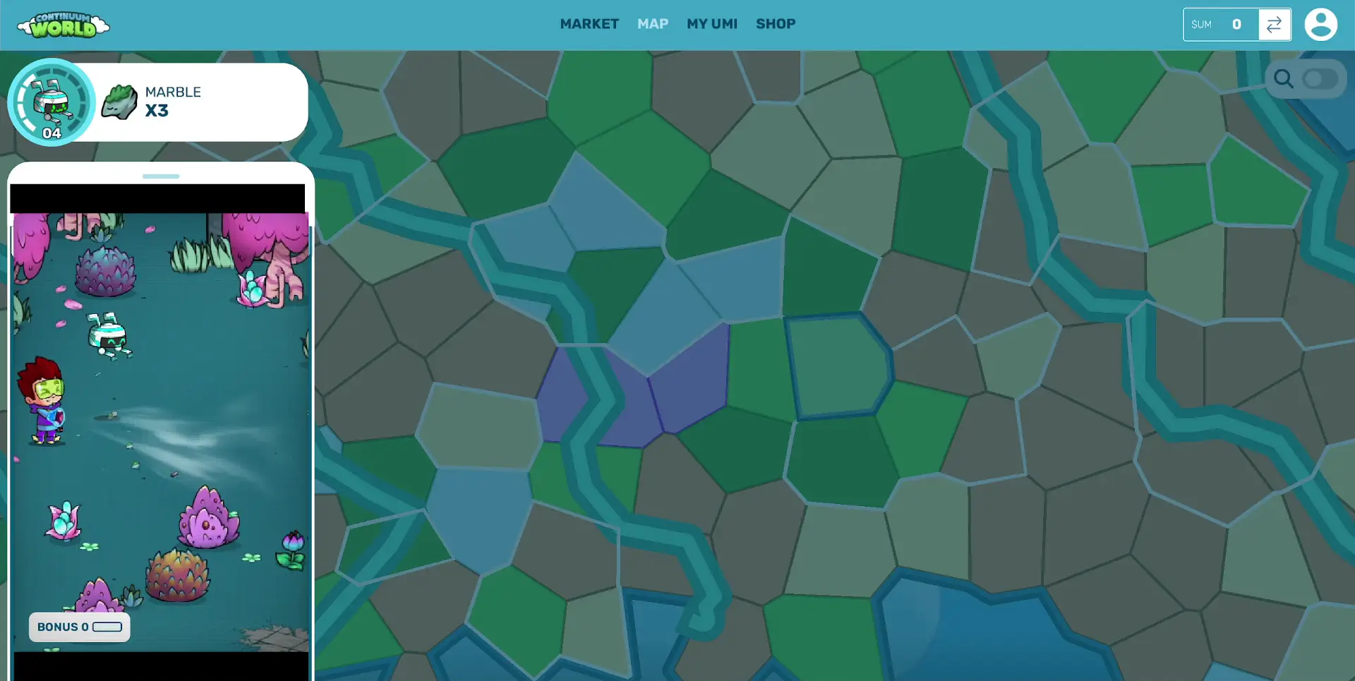The height and width of the screenshot is (681, 1355).
Task: Click the drag handle atop the preview panel
Action: pyautogui.click(x=161, y=176)
